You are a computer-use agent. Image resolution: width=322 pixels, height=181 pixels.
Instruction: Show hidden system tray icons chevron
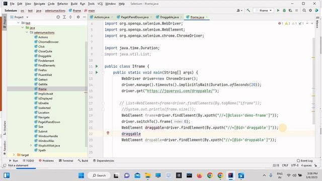coord(264,175)
